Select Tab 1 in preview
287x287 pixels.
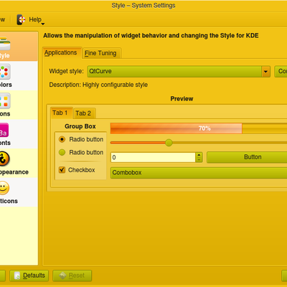point(62,113)
